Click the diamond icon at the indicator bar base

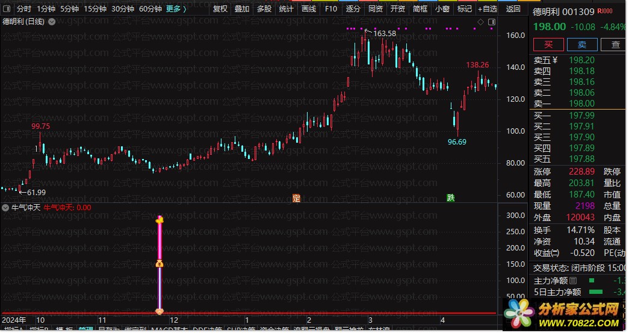[160, 311]
